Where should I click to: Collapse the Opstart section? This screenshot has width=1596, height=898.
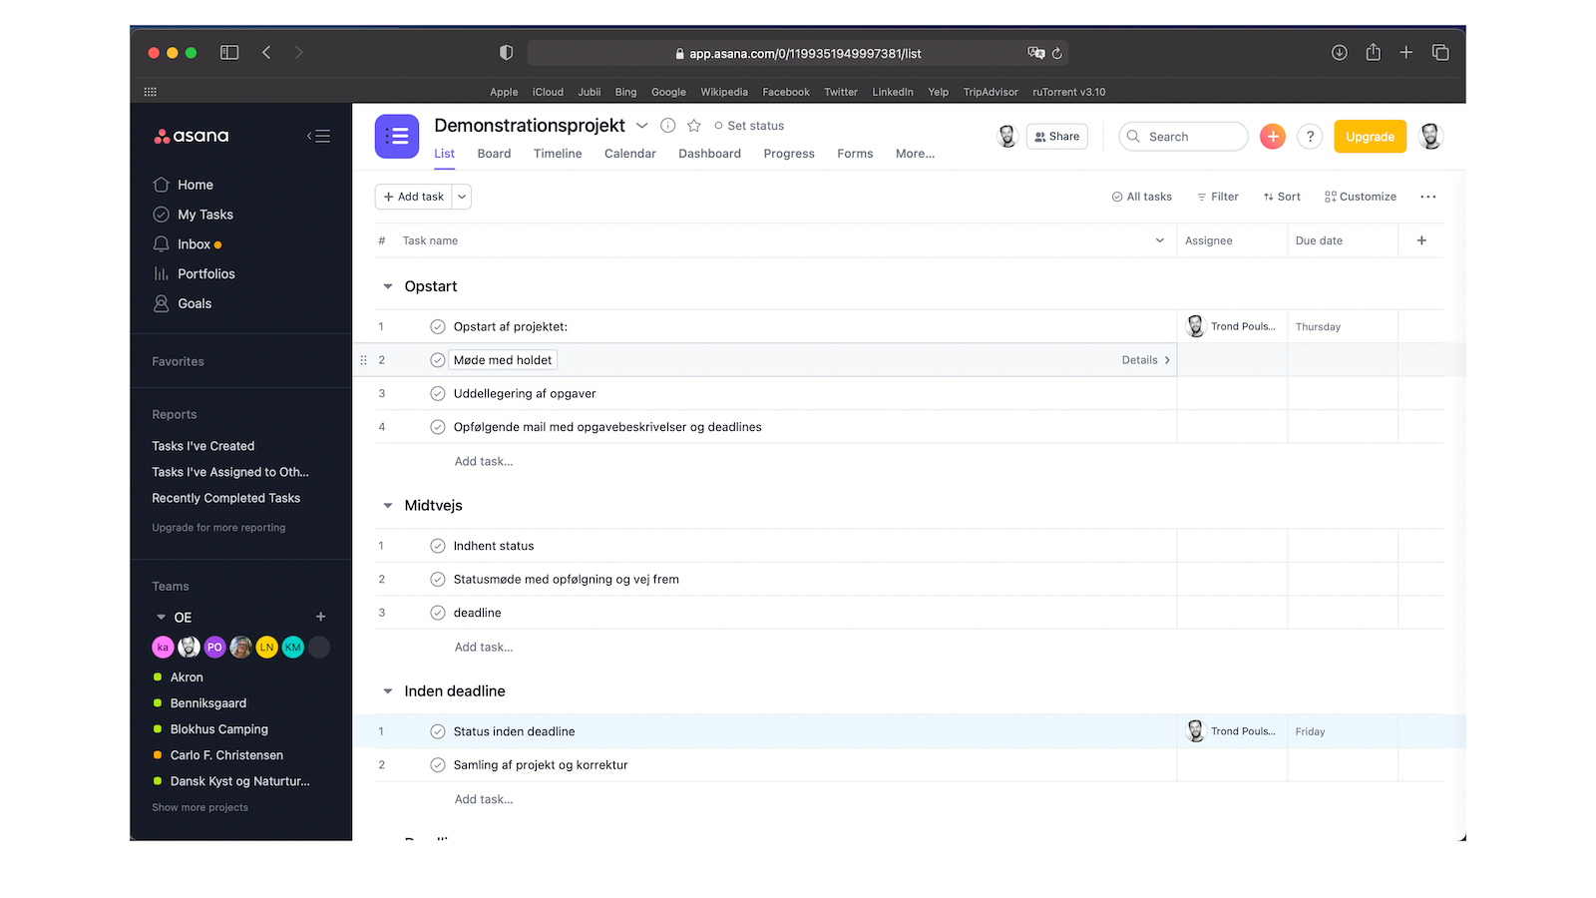387,286
